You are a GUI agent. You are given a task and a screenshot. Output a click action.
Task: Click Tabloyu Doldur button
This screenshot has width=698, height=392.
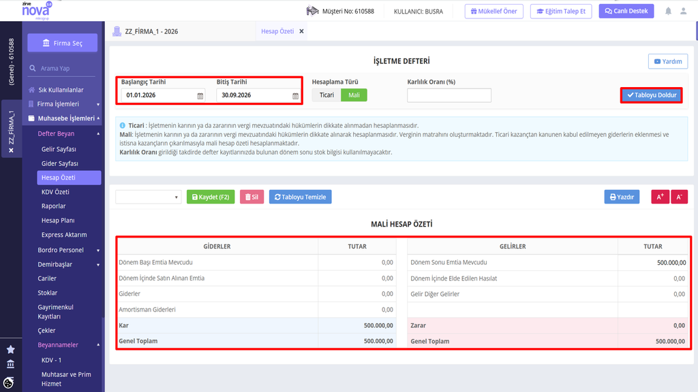coord(652,95)
